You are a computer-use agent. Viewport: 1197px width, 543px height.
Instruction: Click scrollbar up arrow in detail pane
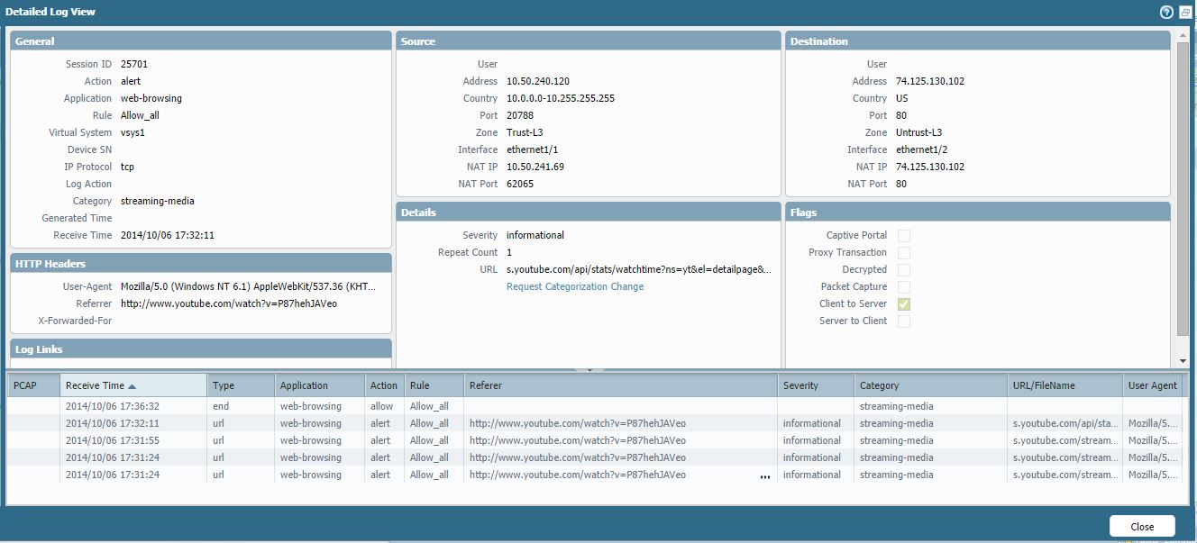[x=1183, y=37]
